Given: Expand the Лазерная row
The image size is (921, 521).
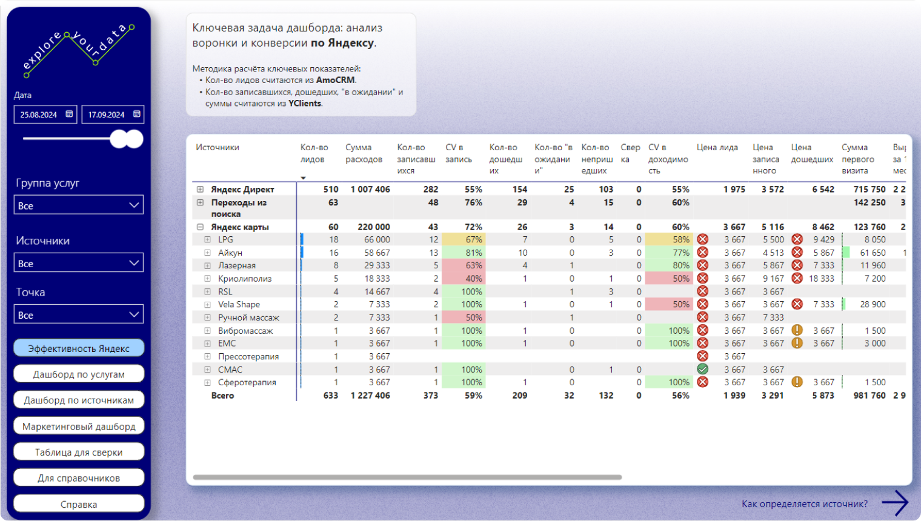Looking at the screenshot, I should [x=207, y=265].
